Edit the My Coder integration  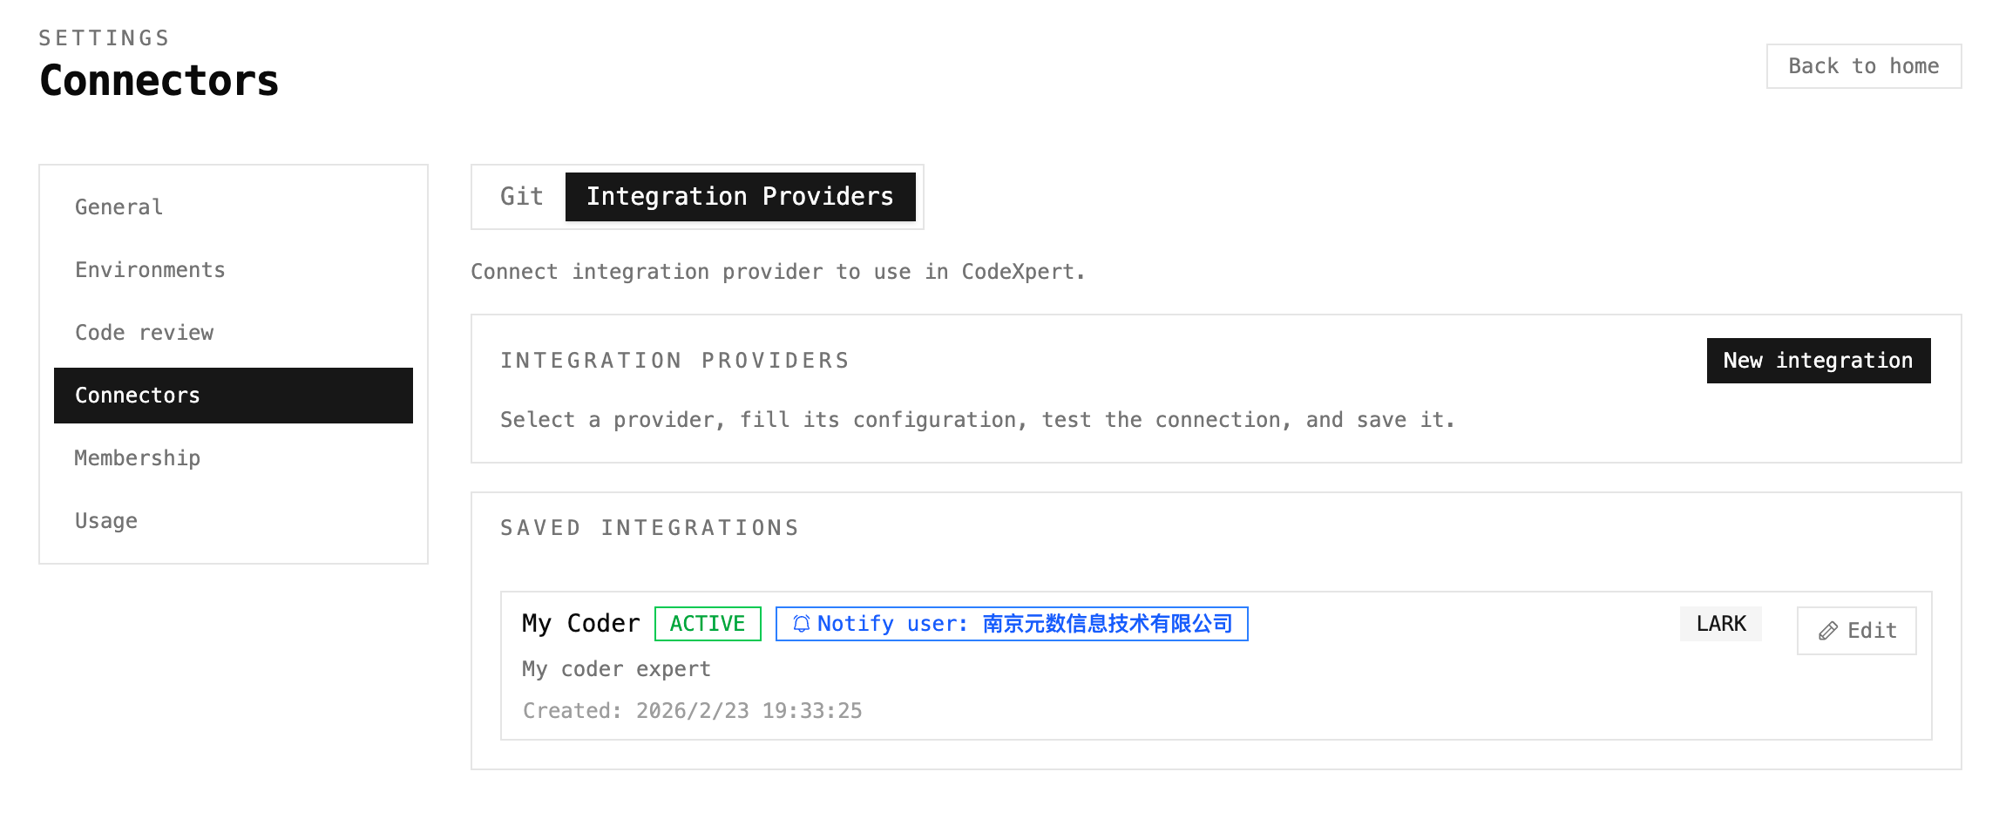tap(1856, 630)
